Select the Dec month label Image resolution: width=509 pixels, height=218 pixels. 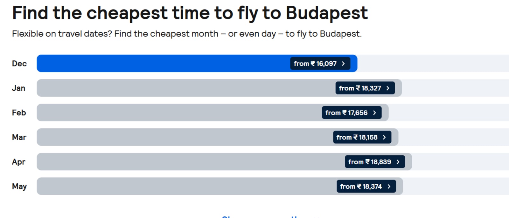click(19, 64)
